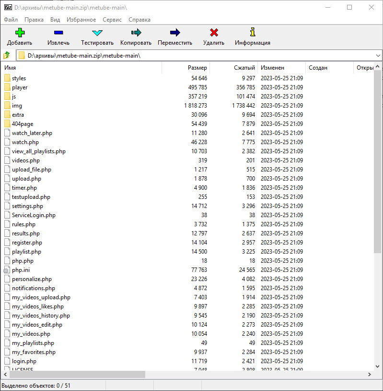Select the watch_later.php file
This screenshot has width=383, height=391.
tap(32, 133)
